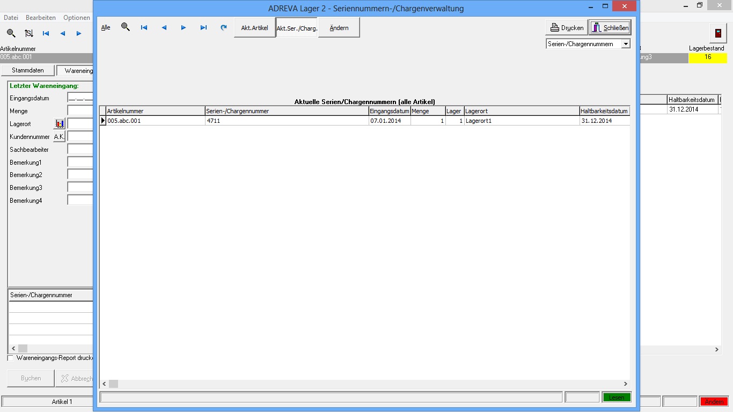The height and width of the screenshot is (412, 733).
Task: Select cell 005.abc.001 in grid
Action: 156,121
